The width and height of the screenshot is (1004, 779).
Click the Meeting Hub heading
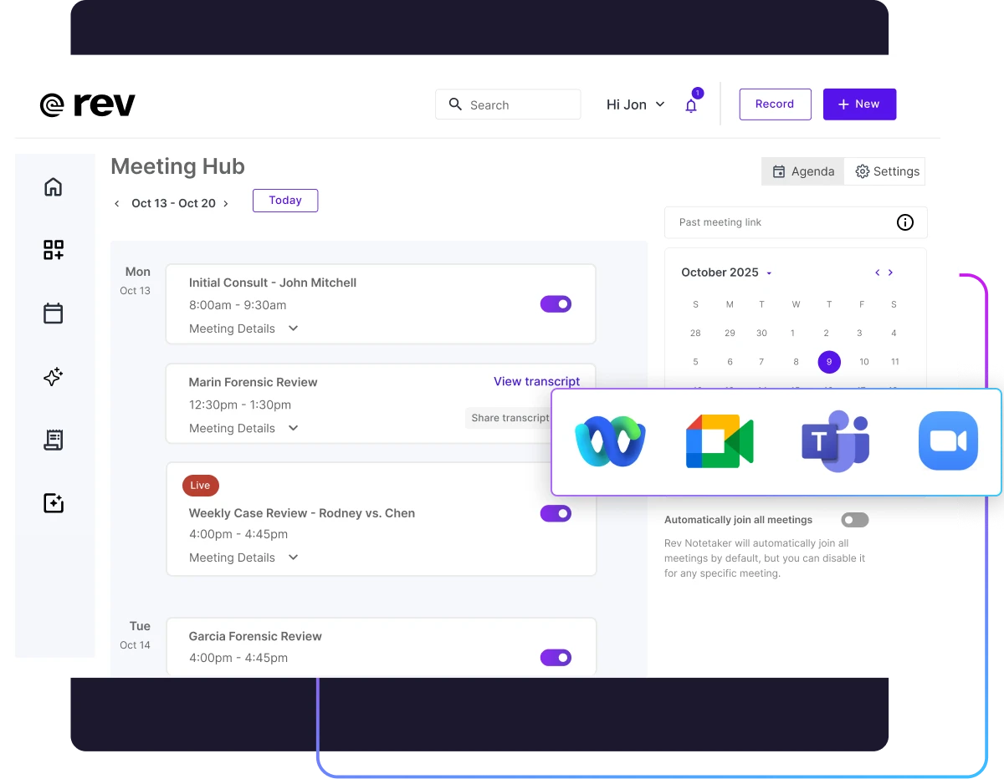[x=177, y=166]
